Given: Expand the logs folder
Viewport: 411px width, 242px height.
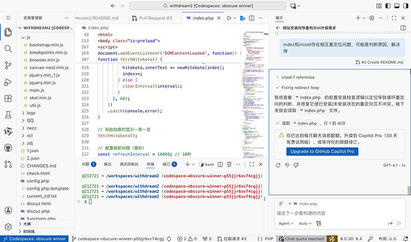Looking at the screenshot, I should (23, 113).
